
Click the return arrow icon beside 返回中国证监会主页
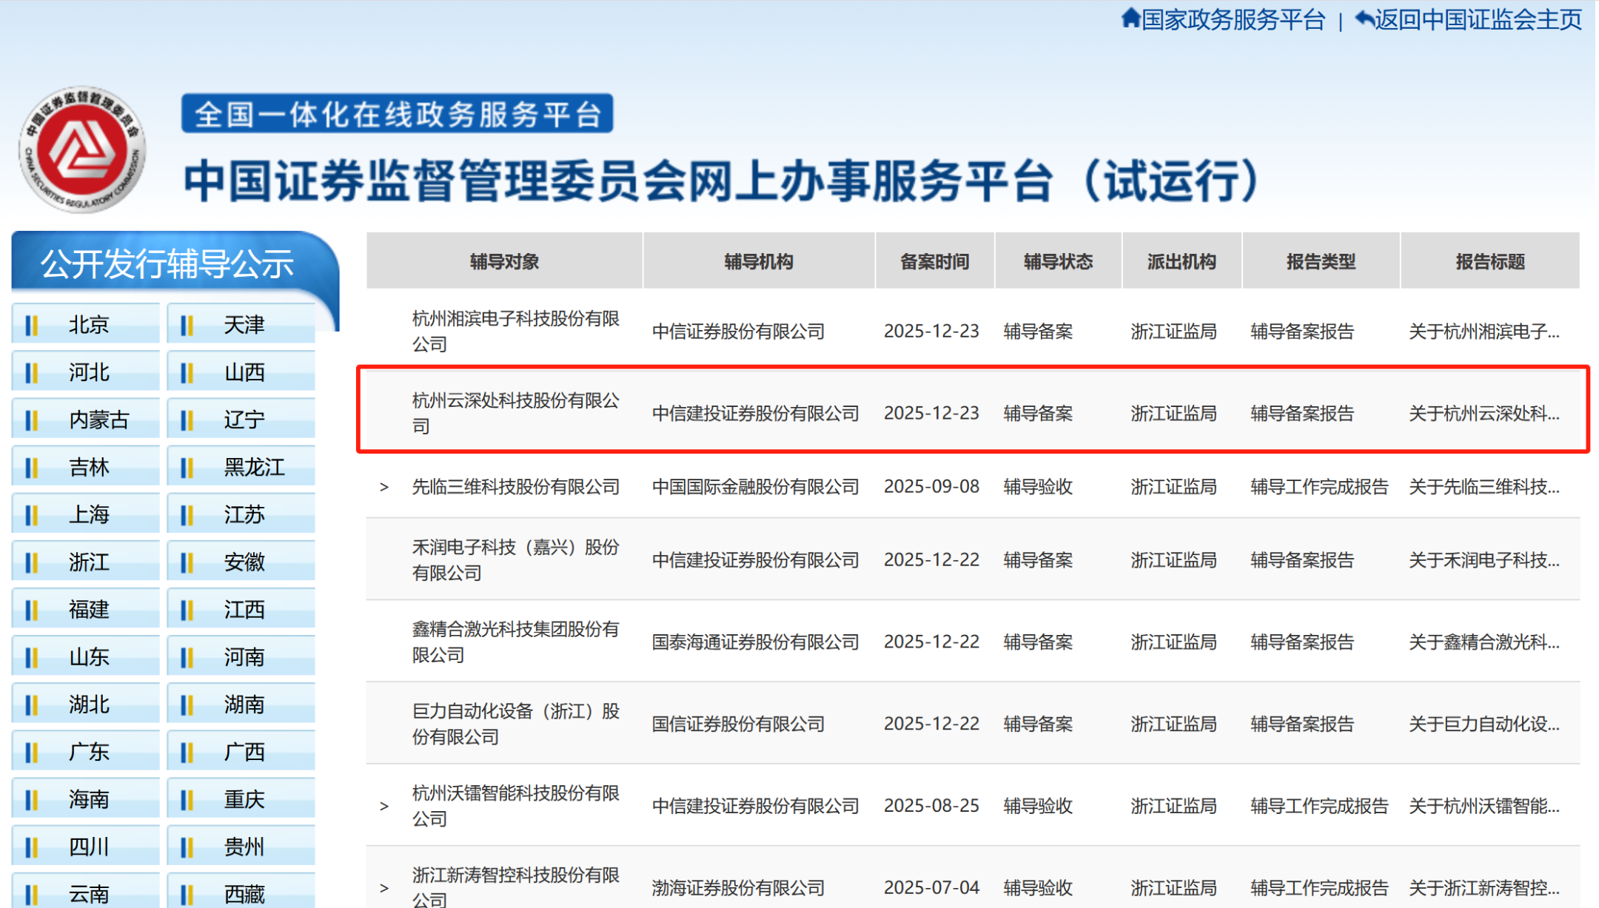[1364, 19]
